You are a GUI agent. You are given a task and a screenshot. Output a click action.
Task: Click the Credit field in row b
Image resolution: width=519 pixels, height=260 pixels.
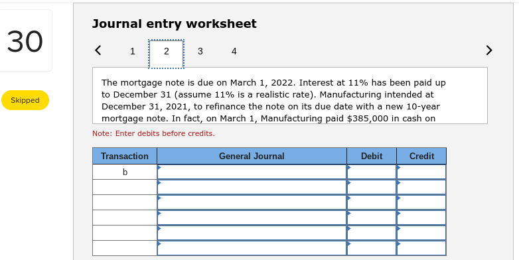tap(421, 172)
